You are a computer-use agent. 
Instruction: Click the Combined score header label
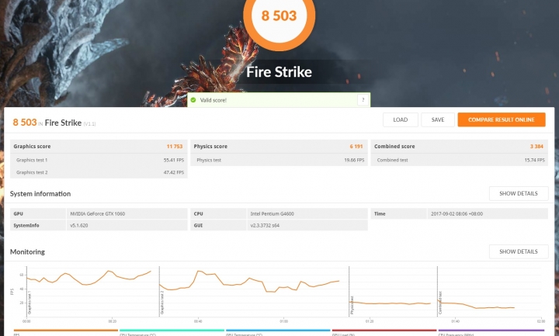[x=394, y=147]
